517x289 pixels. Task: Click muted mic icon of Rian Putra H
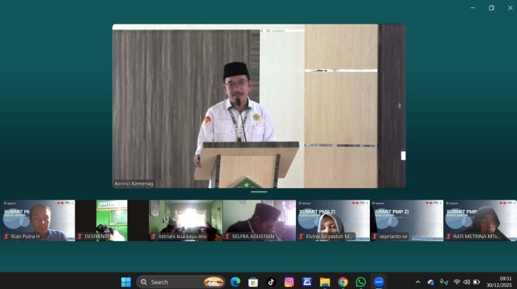click(6, 237)
